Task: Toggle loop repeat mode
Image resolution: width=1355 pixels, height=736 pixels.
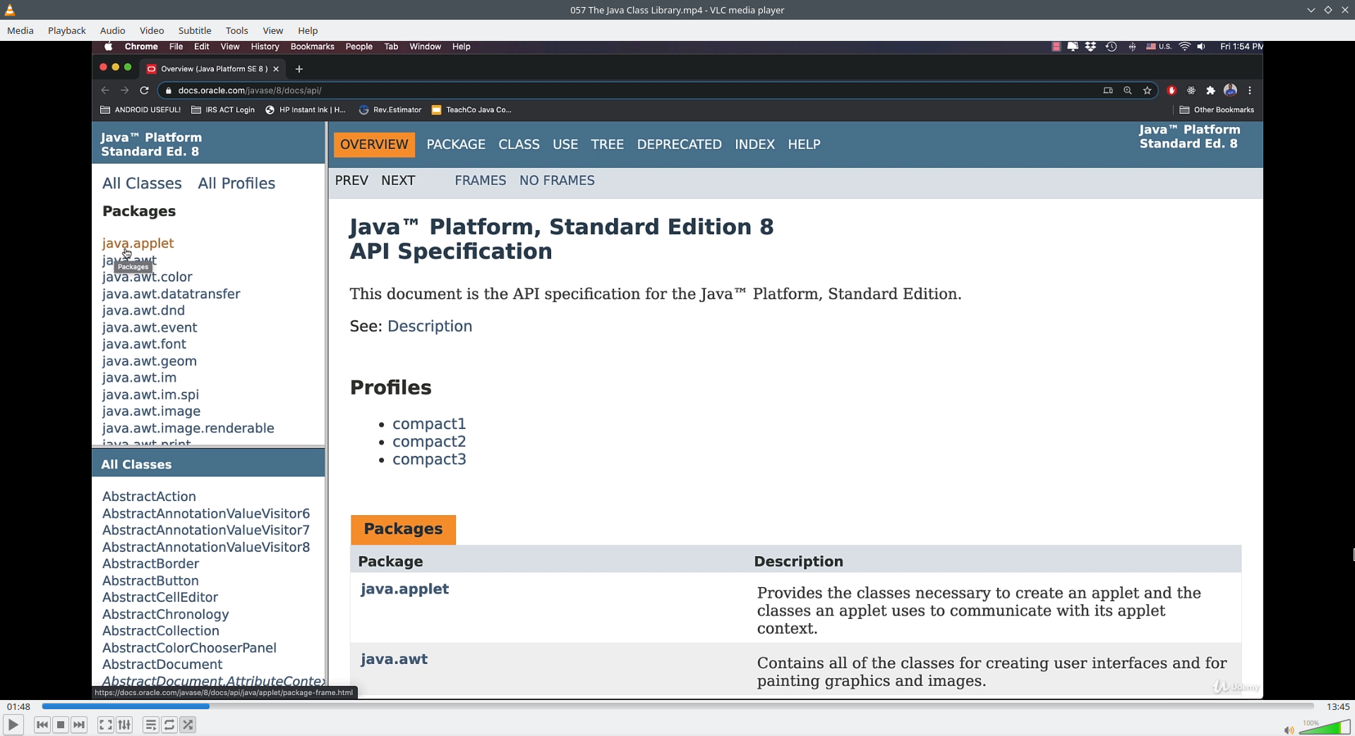Action: pos(169,725)
